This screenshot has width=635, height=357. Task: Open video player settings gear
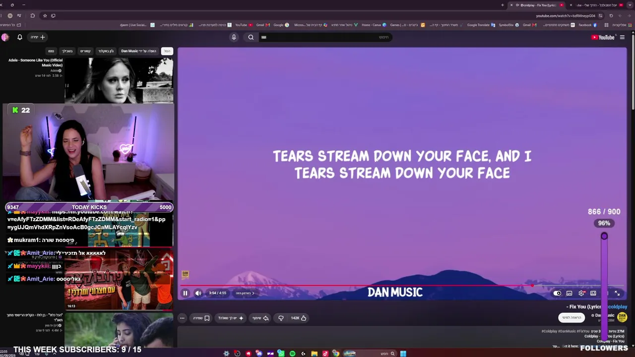coord(581,293)
